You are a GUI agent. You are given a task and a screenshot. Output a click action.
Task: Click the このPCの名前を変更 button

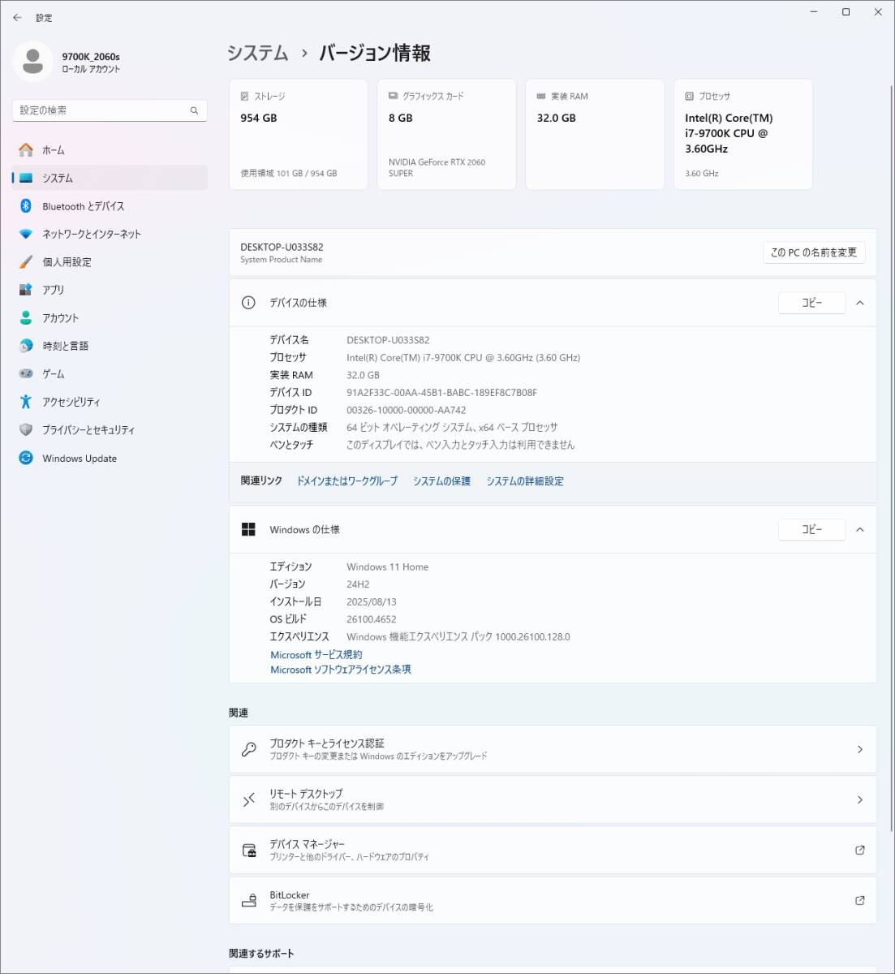(813, 252)
